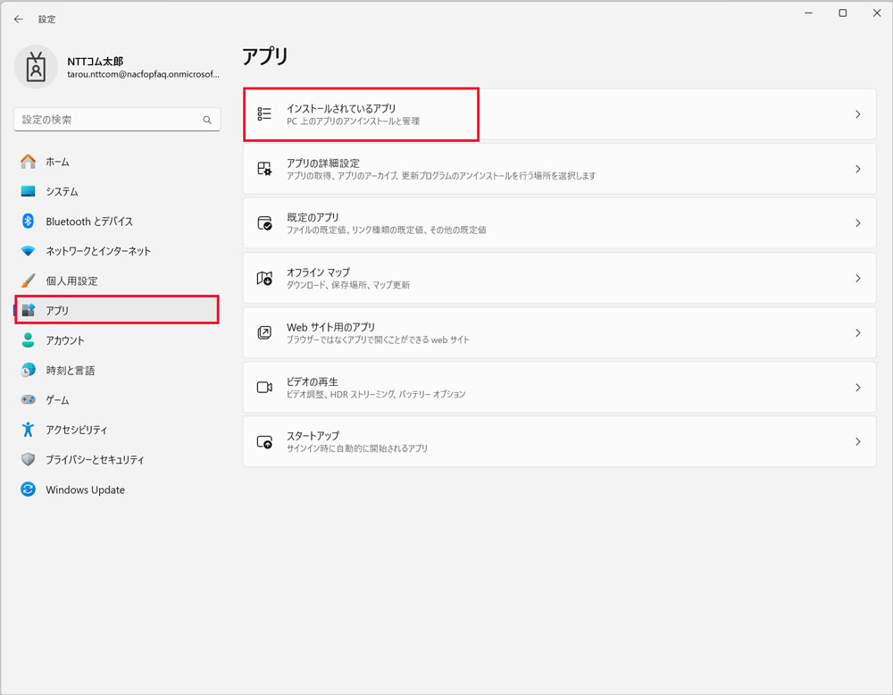Click the Startup icon
Screen dimensions: 893x695
click(x=264, y=442)
